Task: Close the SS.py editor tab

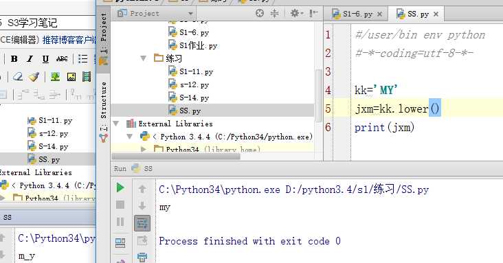Action: [436, 14]
